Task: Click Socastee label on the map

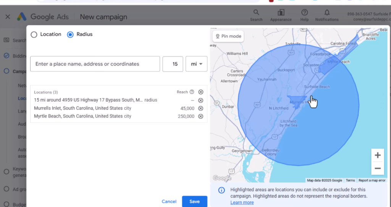Action: 311,65
